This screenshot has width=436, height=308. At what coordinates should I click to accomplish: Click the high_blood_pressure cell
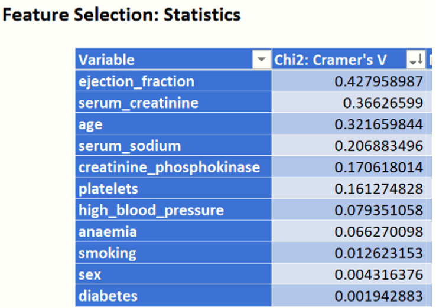151,210
